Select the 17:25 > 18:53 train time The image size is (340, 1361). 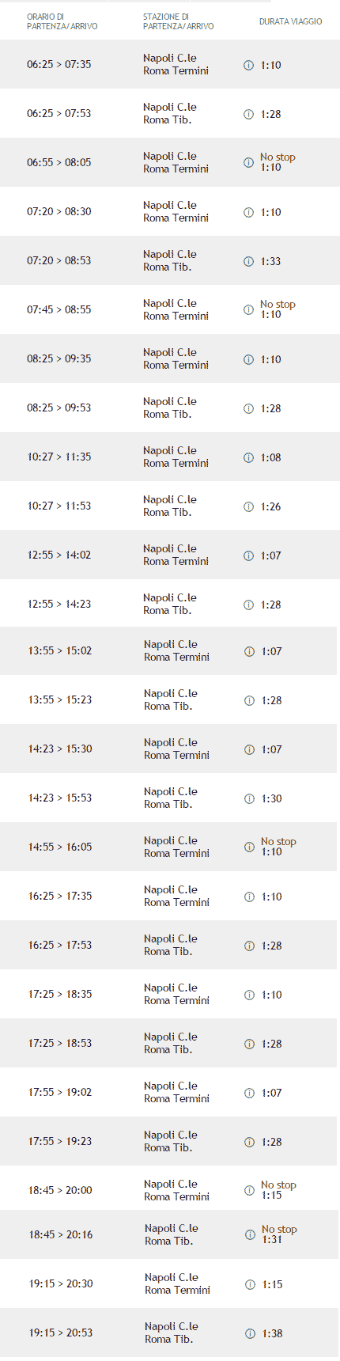(60, 1043)
